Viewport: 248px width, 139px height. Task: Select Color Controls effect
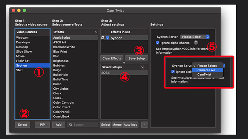(x=75, y=103)
